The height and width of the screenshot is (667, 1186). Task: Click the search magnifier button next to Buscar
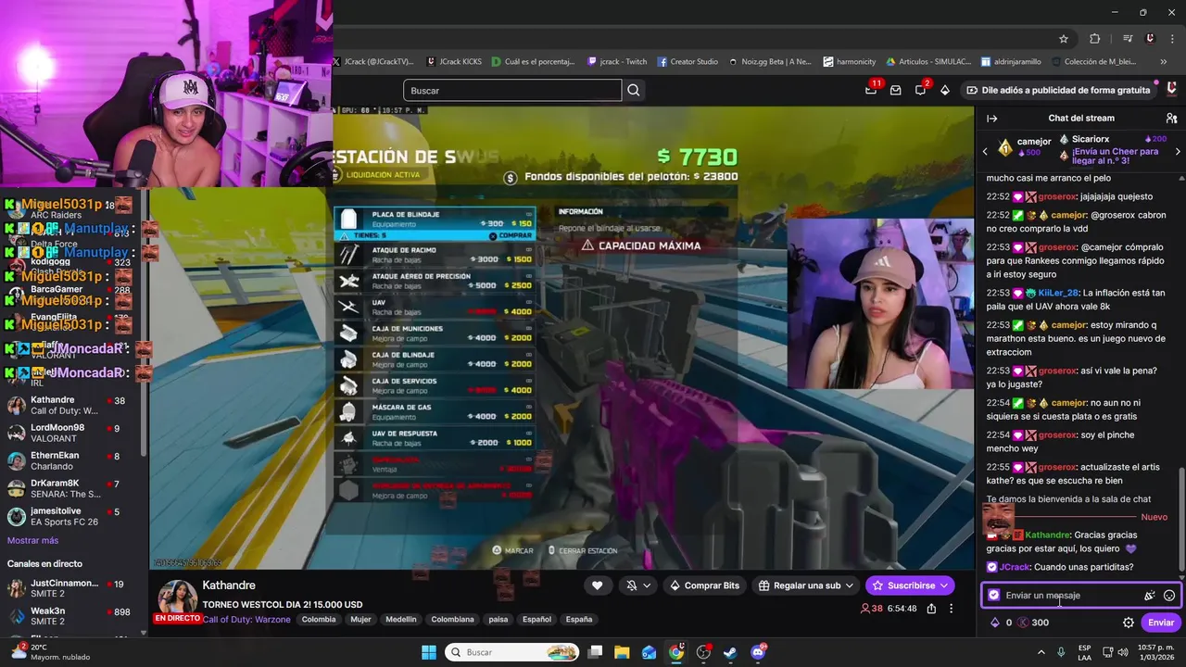tap(634, 91)
